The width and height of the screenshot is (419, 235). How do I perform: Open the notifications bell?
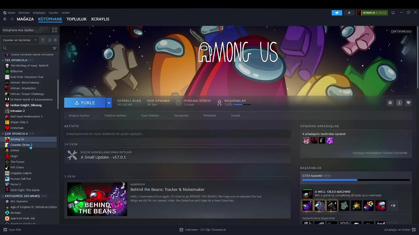click(349, 13)
